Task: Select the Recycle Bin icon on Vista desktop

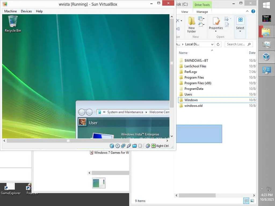Action: [13, 24]
